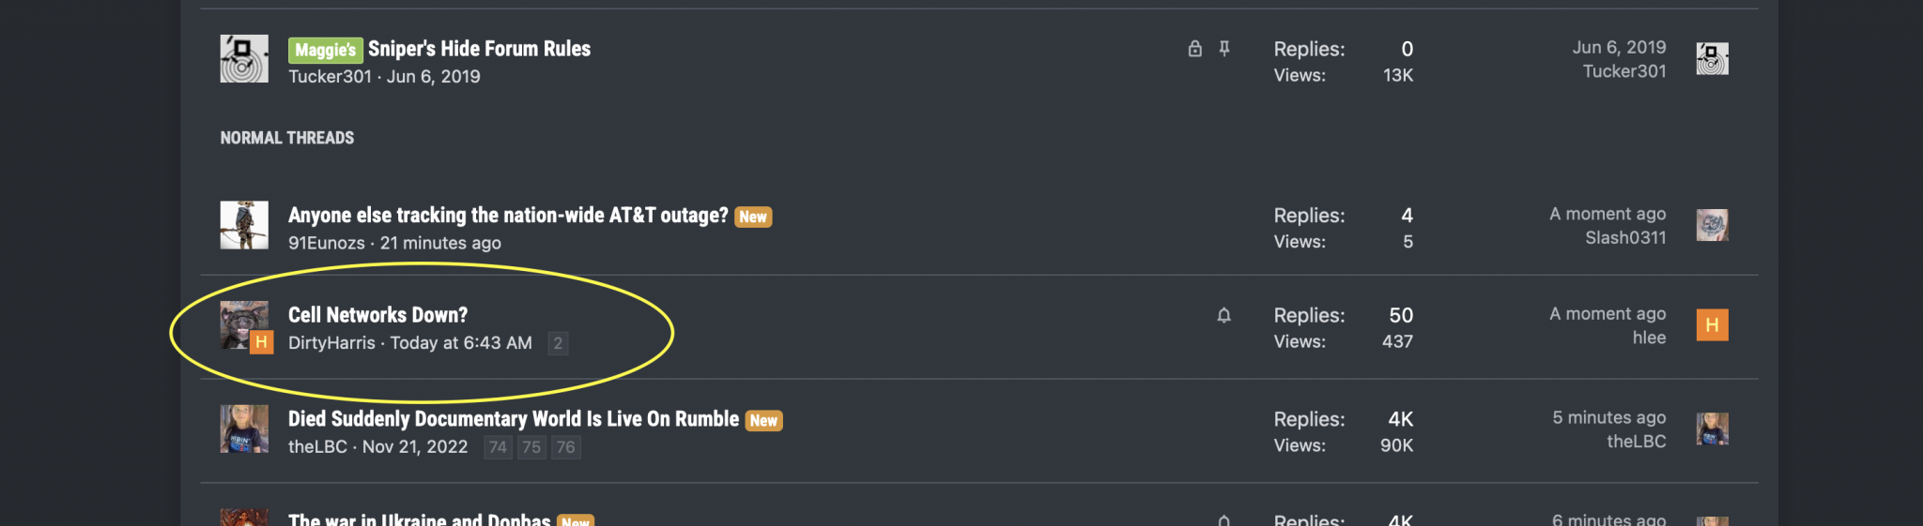Click the bell icon on Cell Networks Down
The height and width of the screenshot is (526, 1923).
click(1223, 315)
